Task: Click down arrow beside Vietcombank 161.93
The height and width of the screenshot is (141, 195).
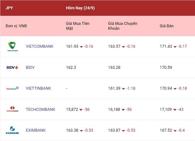Action: tap(81, 47)
